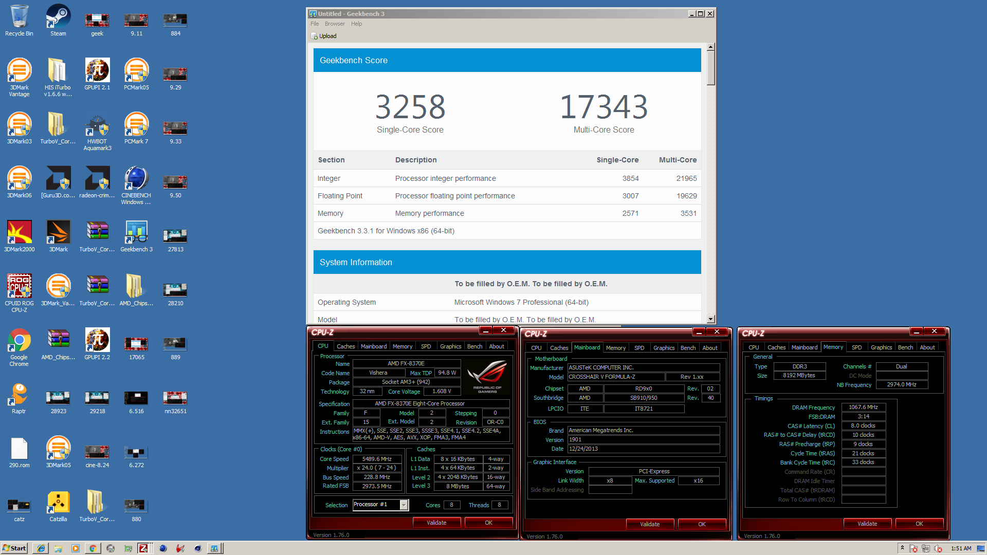Open the Recycle Bin desktop icon
Image resolution: width=987 pixels, height=555 pixels.
tap(19, 21)
